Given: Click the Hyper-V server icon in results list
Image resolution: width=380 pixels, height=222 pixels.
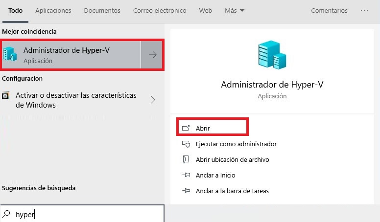Looking at the screenshot, I should click(10, 54).
